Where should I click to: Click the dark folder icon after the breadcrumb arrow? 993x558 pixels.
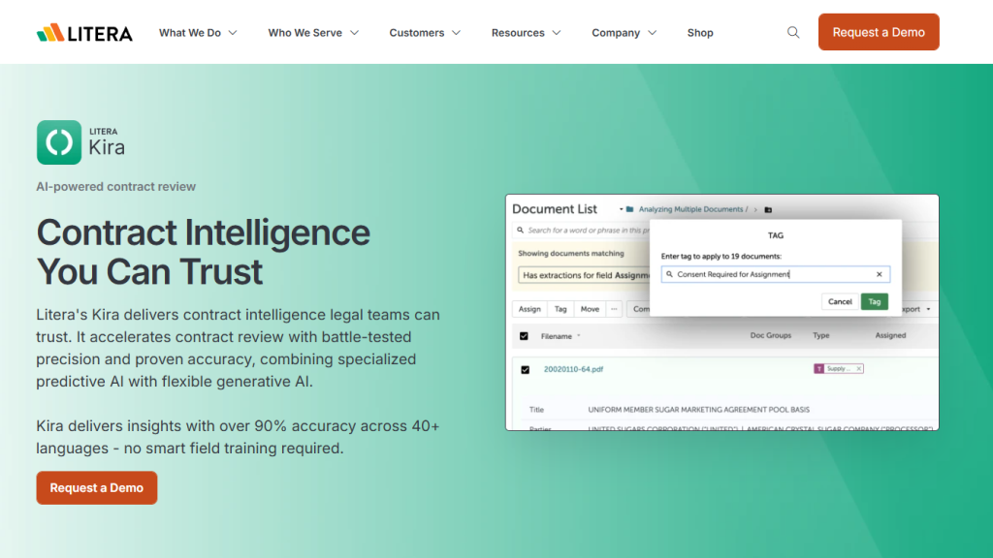(x=768, y=210)
